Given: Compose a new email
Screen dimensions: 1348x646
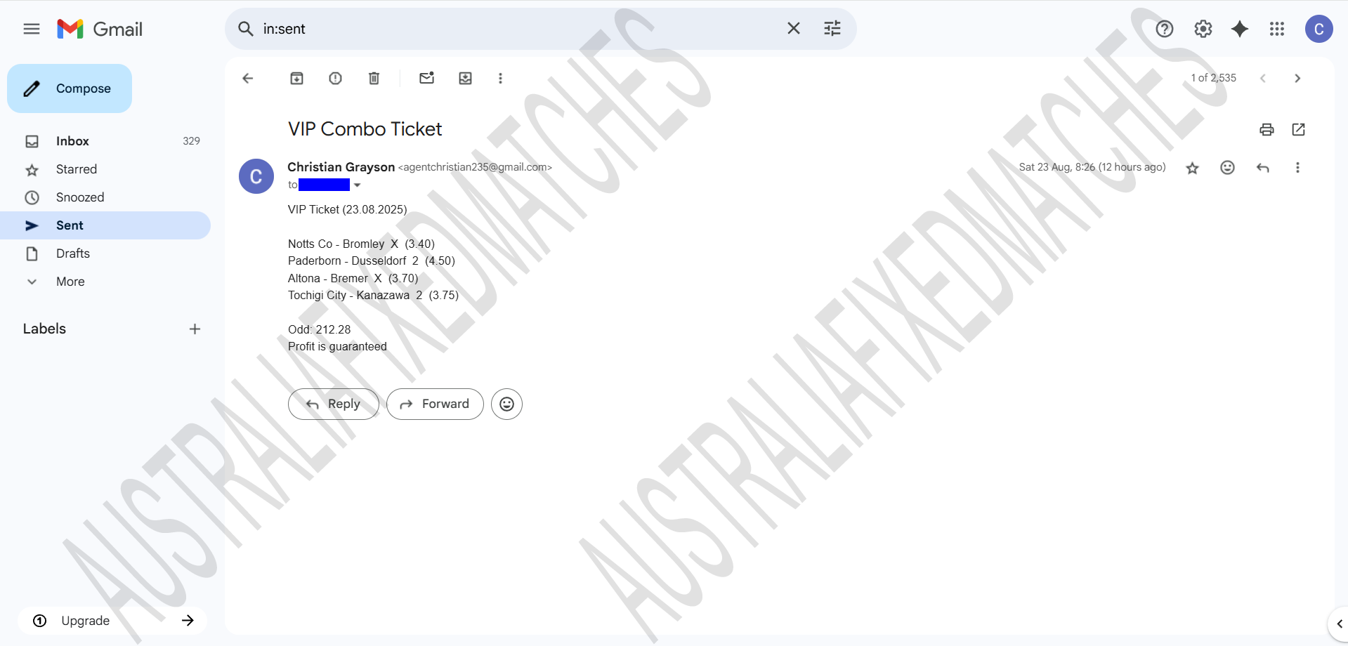Looking at the screenshot, I should 70,88.
